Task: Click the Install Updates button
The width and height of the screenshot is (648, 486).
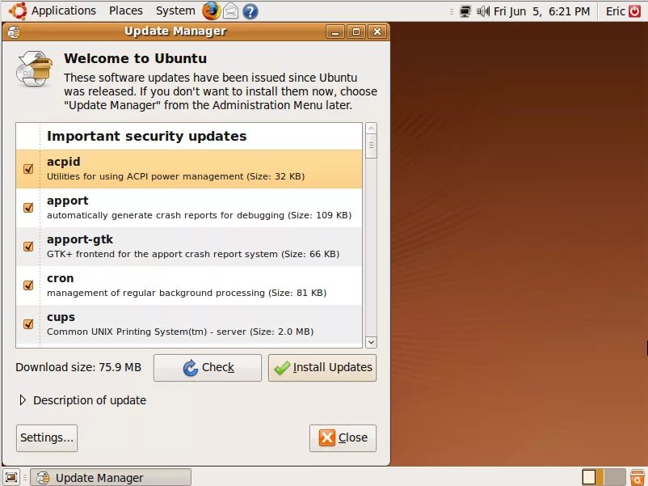Action: pos(322,368)
